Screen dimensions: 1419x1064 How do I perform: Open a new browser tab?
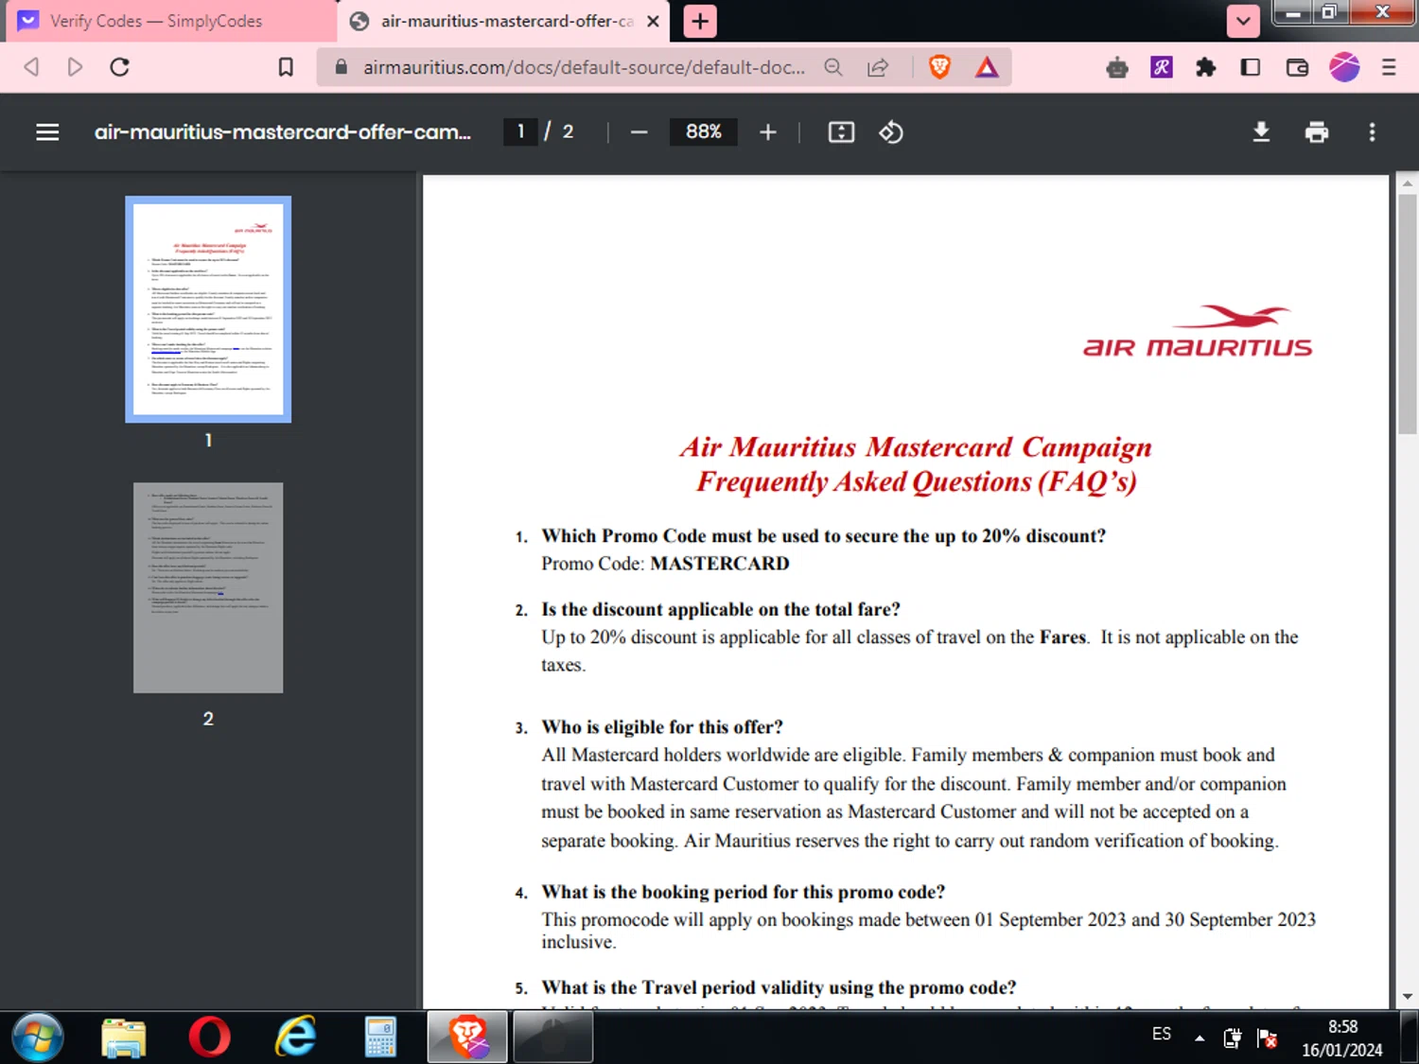click(x=700, y=21)
